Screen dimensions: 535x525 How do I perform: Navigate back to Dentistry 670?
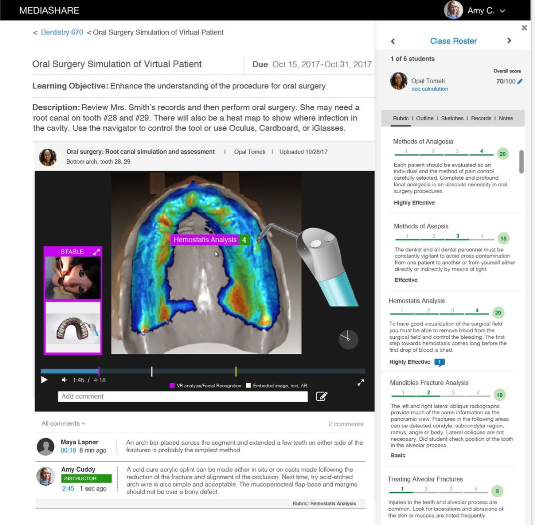click(62, 32)
